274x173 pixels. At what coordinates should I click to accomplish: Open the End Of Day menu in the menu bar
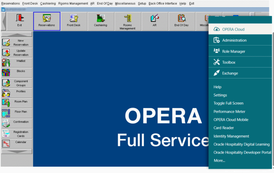[105, 4]
